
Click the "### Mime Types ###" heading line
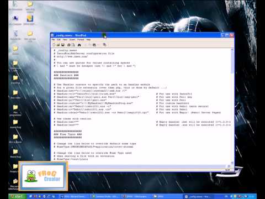tap(67, 134)
